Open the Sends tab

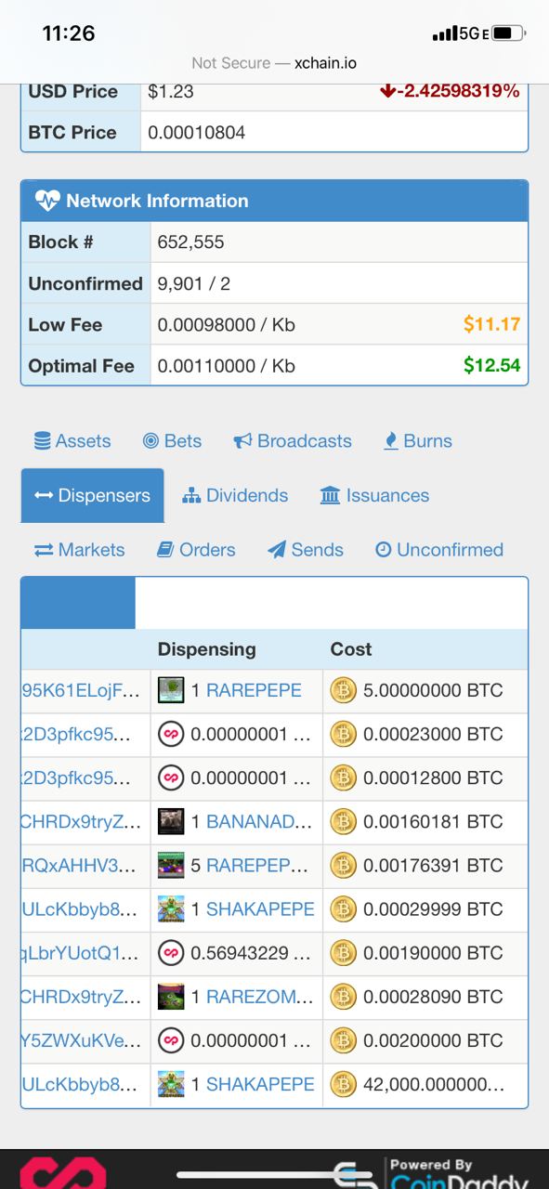[x=306, y=550]
